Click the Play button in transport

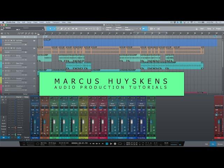[111, 143]
